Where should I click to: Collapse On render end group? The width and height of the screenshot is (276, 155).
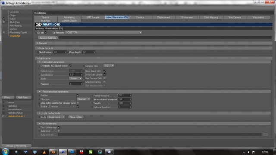tap(40, 124)
